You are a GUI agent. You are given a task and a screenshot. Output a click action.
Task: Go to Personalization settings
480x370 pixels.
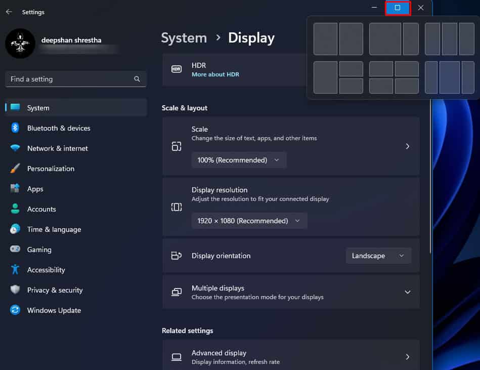point(76,168)
